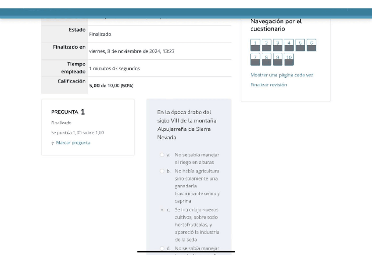
Task: Click the 'Finalizado' state value
Action: (x=100, y=34)
